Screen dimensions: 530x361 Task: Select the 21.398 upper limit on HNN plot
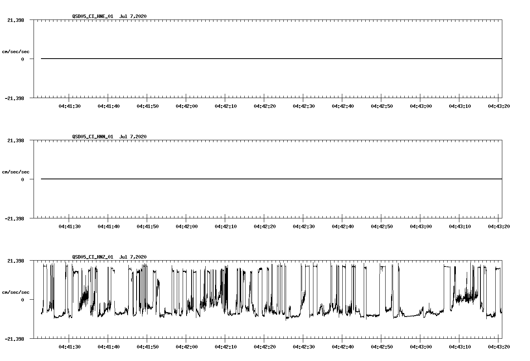tap(16, 140)
